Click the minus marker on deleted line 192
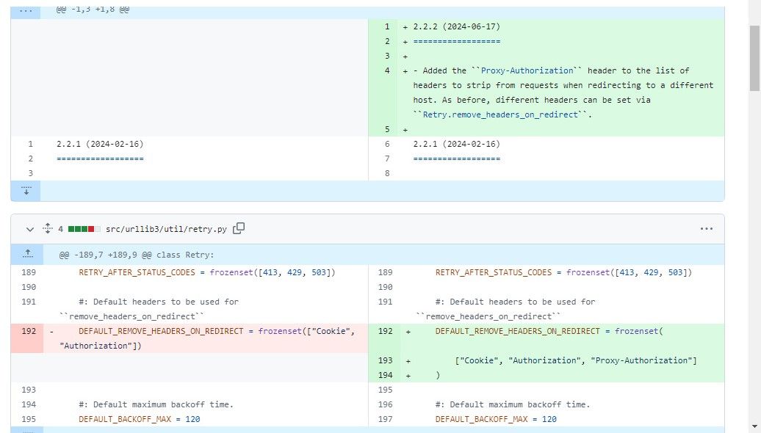The image size is (761, 433). tap(51, 331)
